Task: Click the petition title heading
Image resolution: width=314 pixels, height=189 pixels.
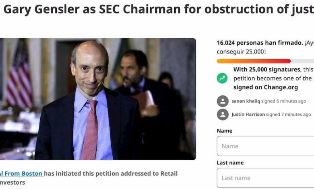Action: pyautogui.click(x=157, y=10)
